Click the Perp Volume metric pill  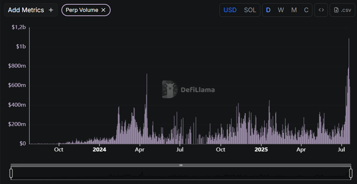86,10
